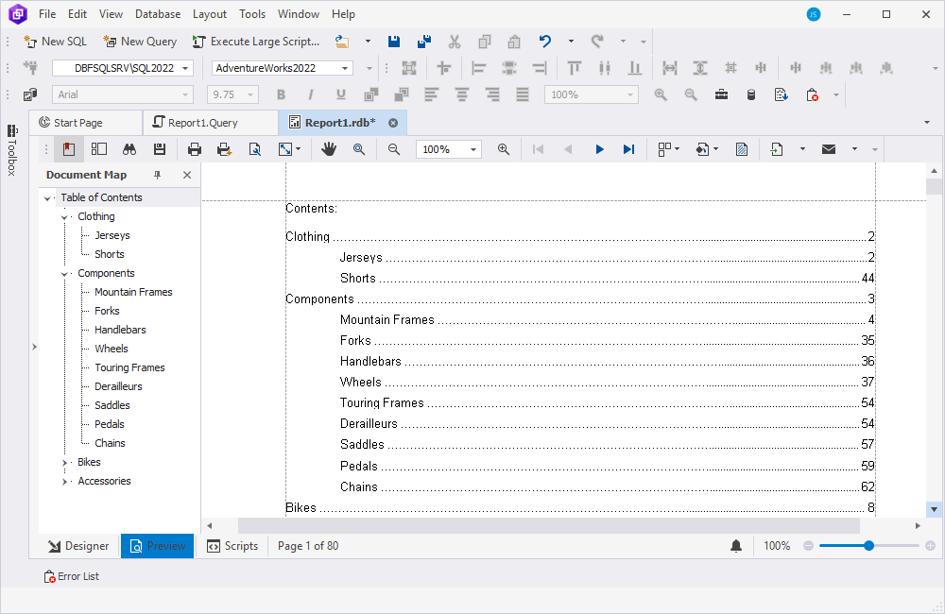
Task: Open the Database menu
Action: [158, 14]
